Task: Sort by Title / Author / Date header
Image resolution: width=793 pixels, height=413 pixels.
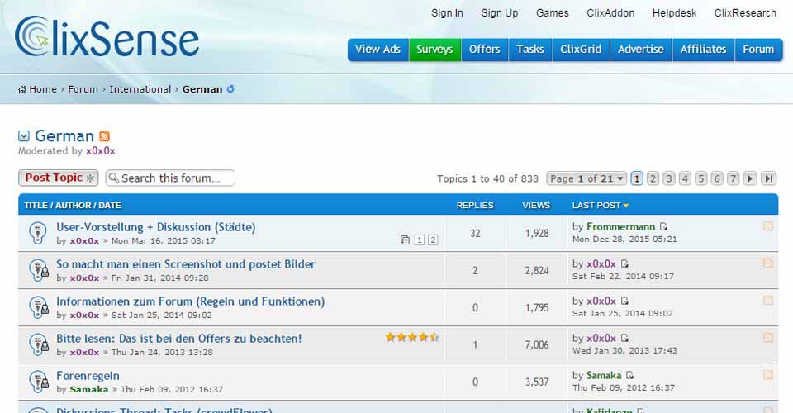Action: coord(73,205)
